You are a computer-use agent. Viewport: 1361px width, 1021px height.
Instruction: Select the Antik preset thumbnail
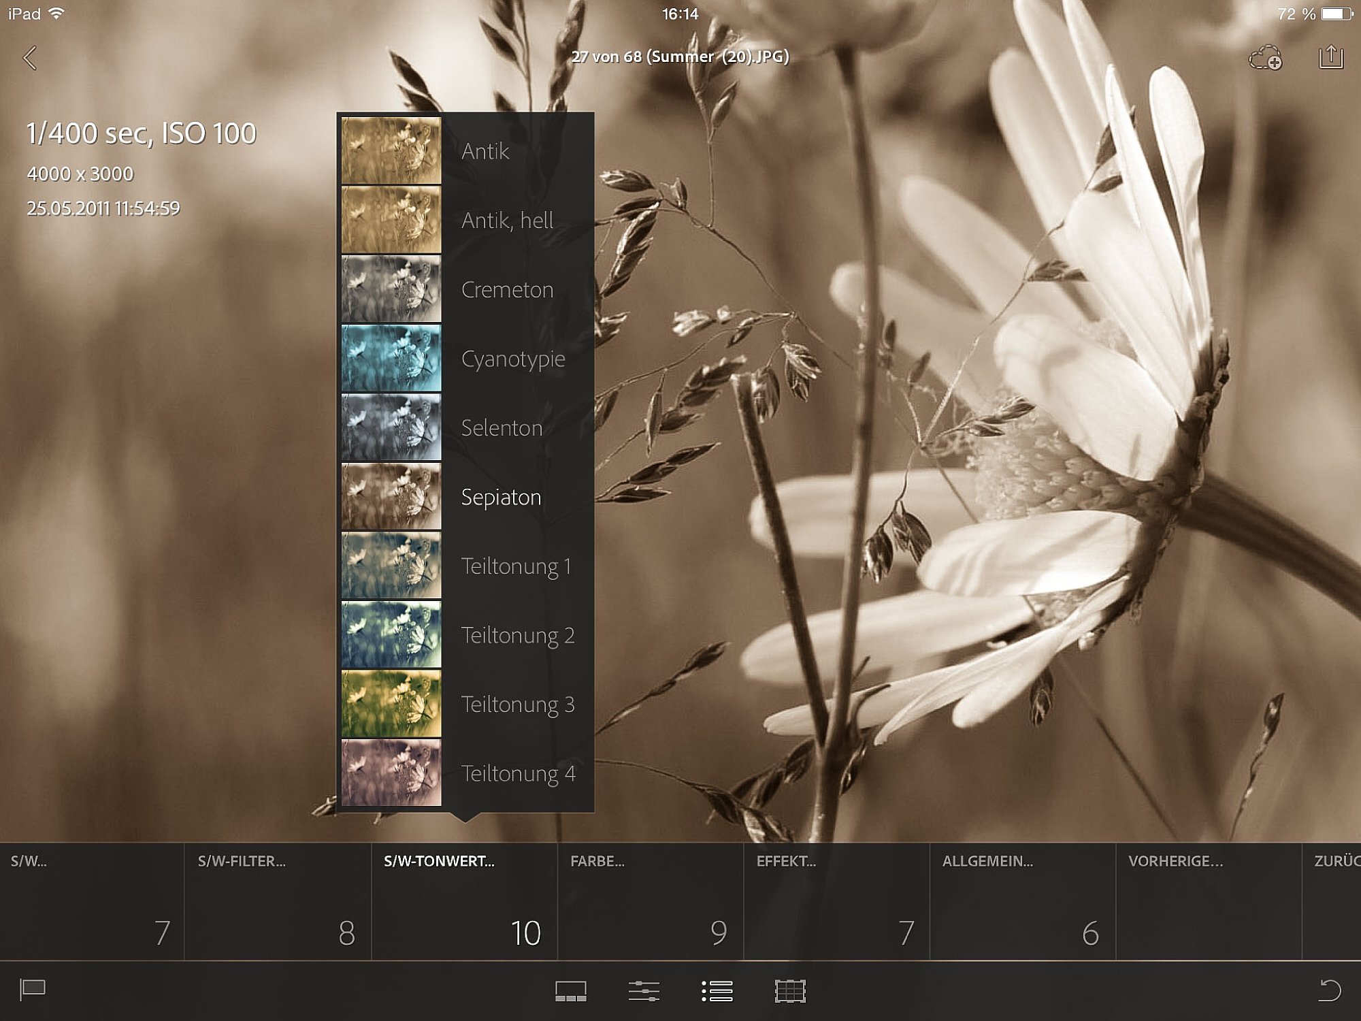tap(391, 150)
